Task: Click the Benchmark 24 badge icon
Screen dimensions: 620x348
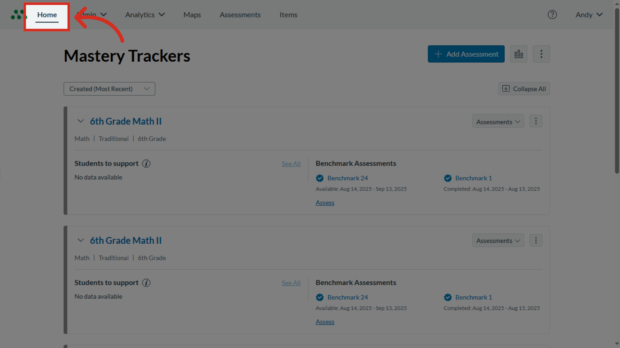Action: click(320, 178)
